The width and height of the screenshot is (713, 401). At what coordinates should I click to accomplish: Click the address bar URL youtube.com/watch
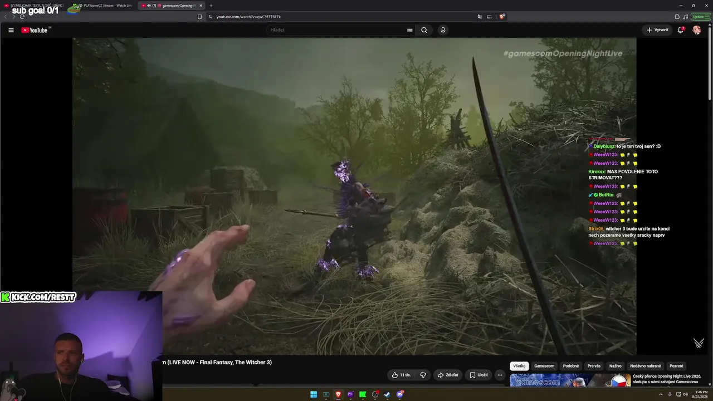point(248,17)
